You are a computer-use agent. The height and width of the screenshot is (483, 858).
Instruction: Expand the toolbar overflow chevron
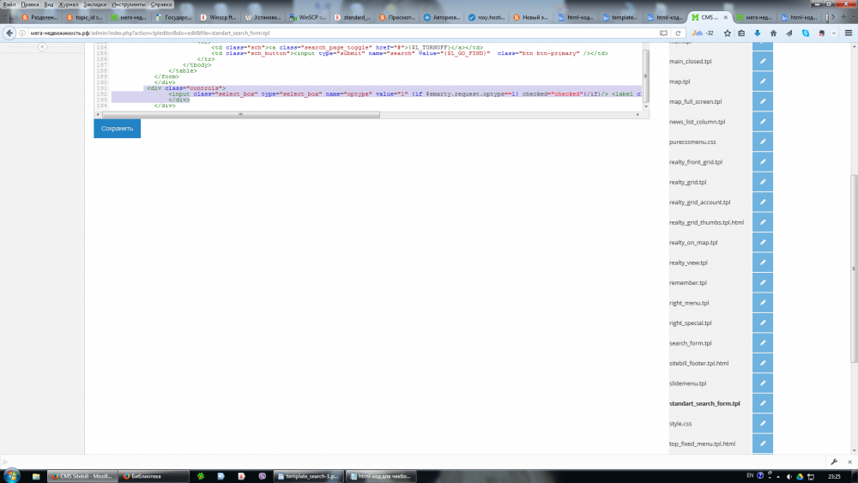click(834, 33)
